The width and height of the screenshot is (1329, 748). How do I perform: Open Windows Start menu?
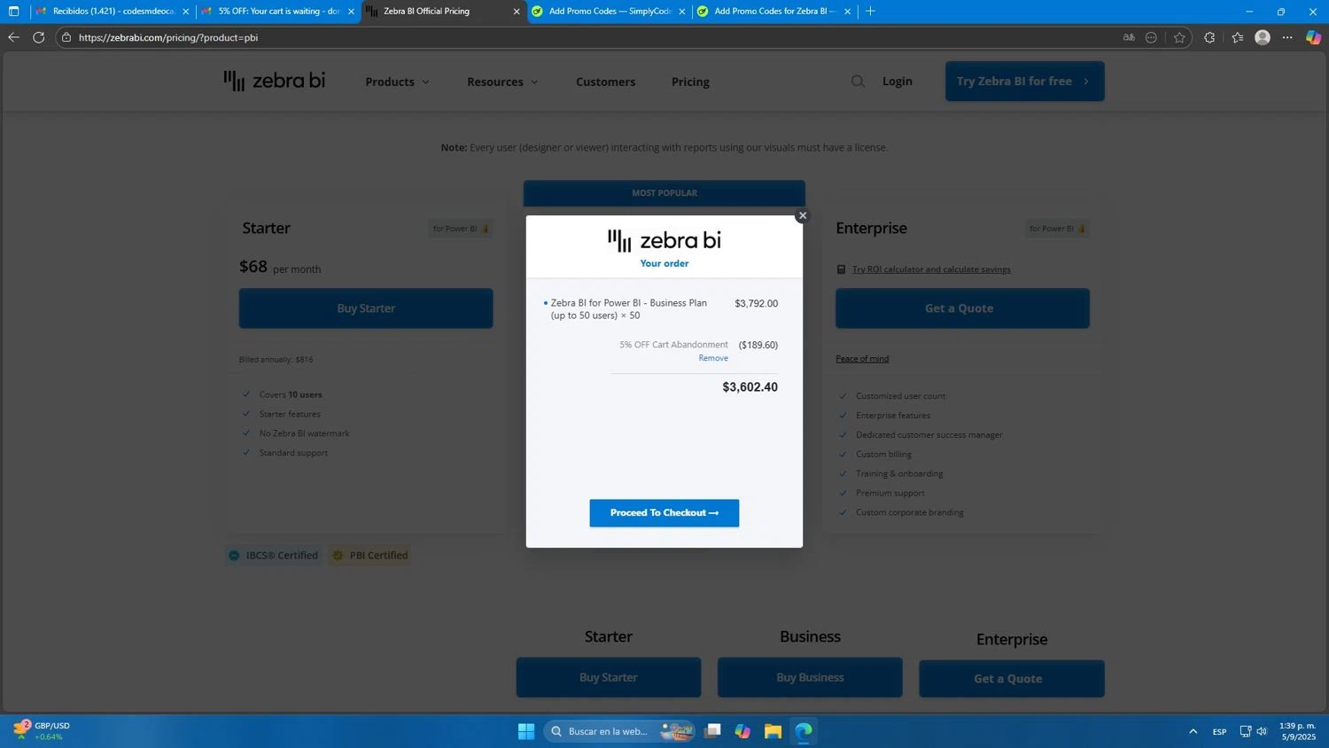click(x=526, y=731)
